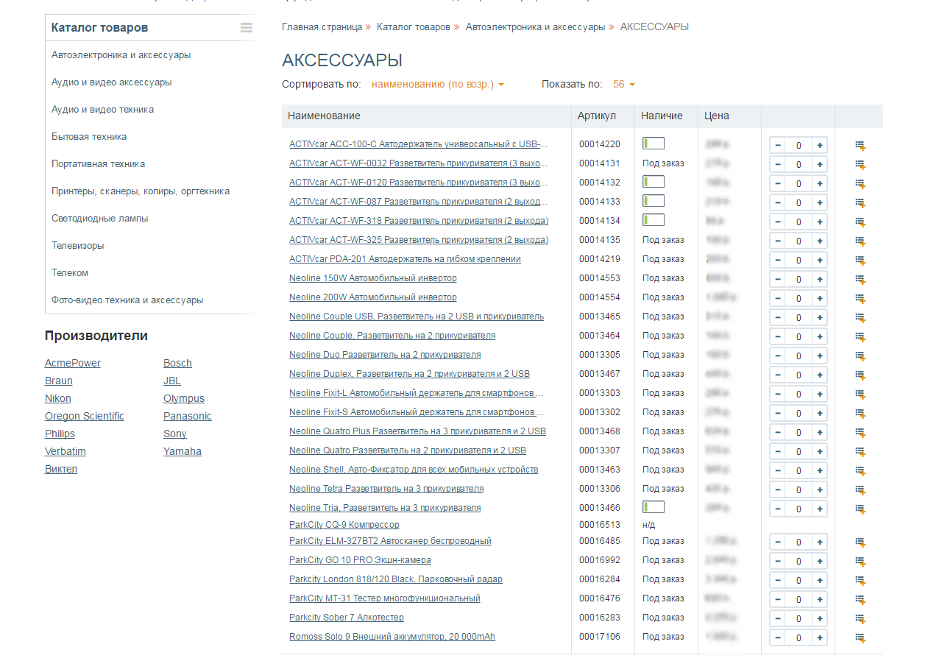This screenshot has width=931, height=661.
Task: Open 'Romoss Solo 9 Внешний аккумулятор' product
Action: click(x=392, y=637)
